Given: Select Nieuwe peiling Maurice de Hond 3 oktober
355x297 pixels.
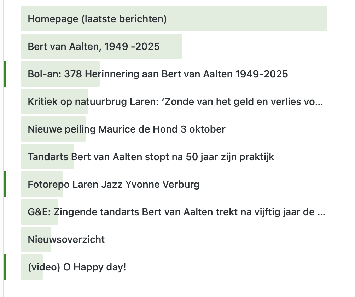Looking at the screenshot, I should [127, 129].
